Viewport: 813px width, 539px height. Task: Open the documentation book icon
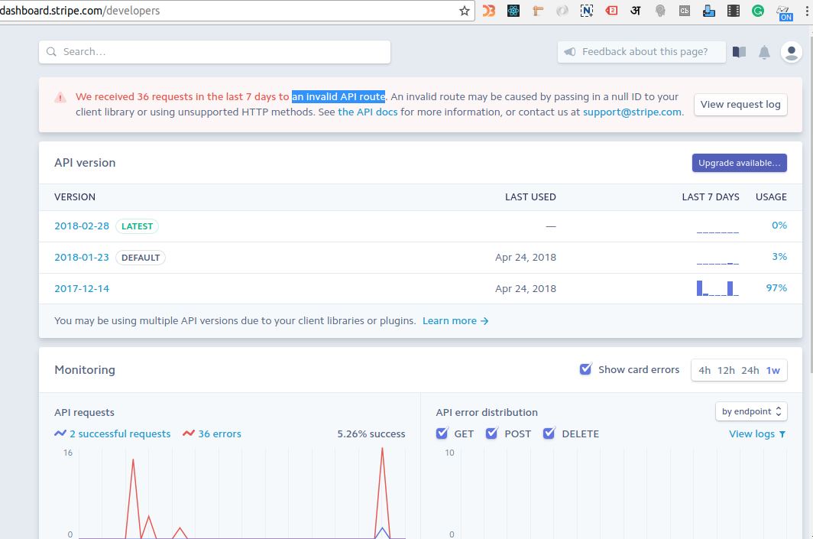739,52
